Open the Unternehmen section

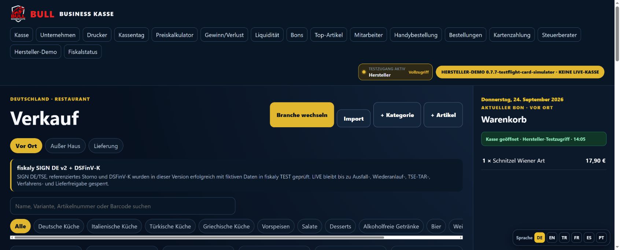(58, 35)
